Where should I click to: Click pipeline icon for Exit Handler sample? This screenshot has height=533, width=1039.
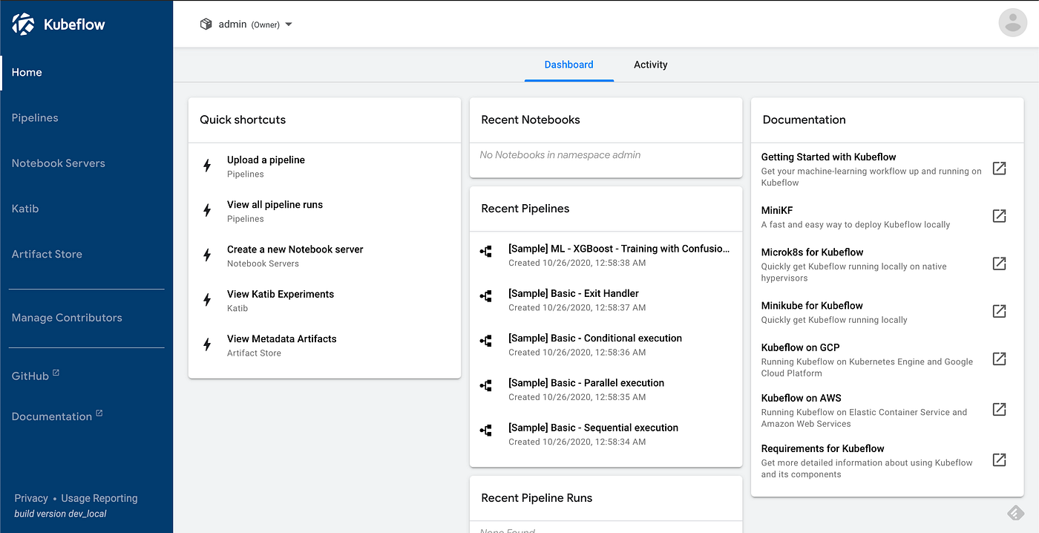click(x=486, y=297)
